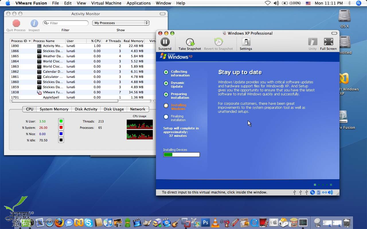Switch to the System Memory tab
Image resolution: width=367 pixels, height=229 pixels.
pyautogui.click(x=54, y=109)
